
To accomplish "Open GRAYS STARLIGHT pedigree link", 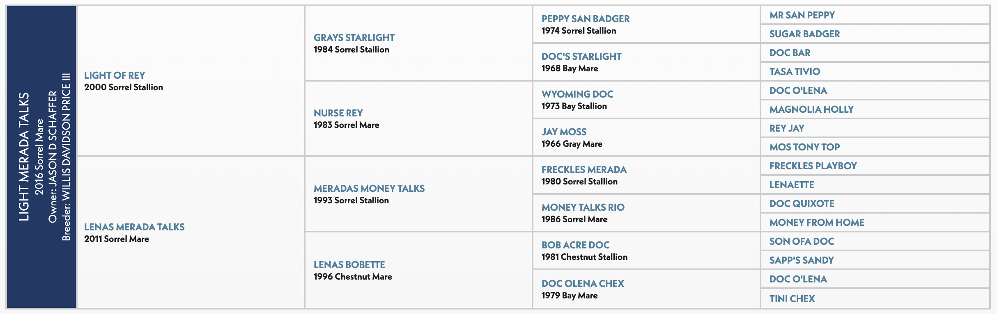I will pyautogui.click(x=354, y=38).
